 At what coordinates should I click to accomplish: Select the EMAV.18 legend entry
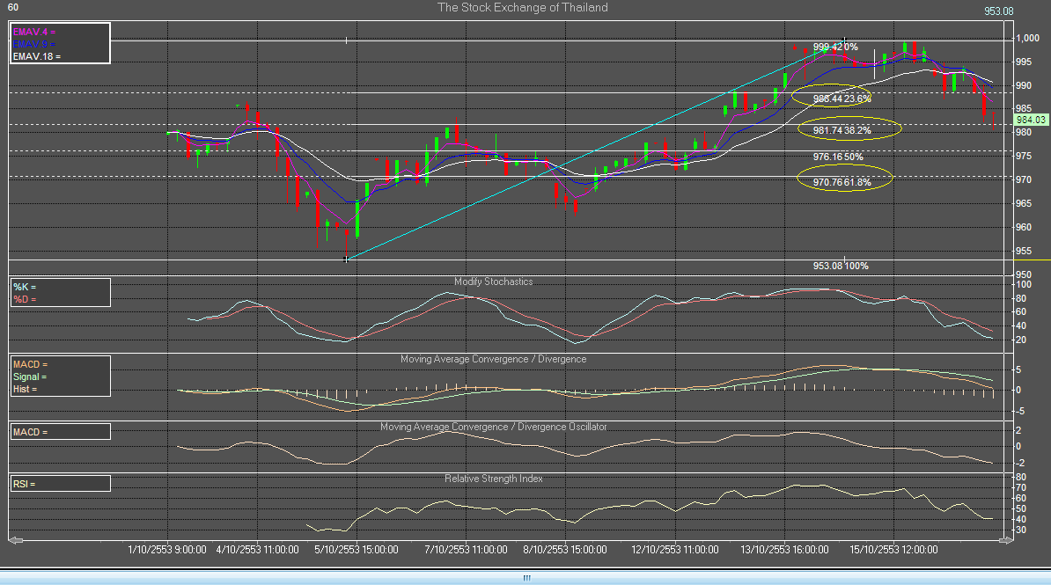point(37,56)
